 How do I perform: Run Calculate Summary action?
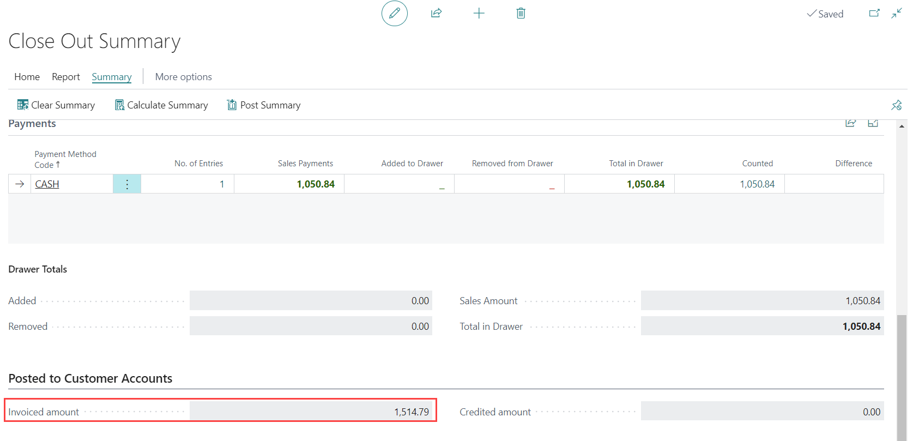(x=161, y=105)
